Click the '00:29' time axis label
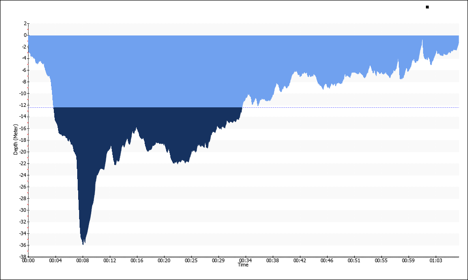The width and height of the screenshot is (468, 280). tap(219, 261)
